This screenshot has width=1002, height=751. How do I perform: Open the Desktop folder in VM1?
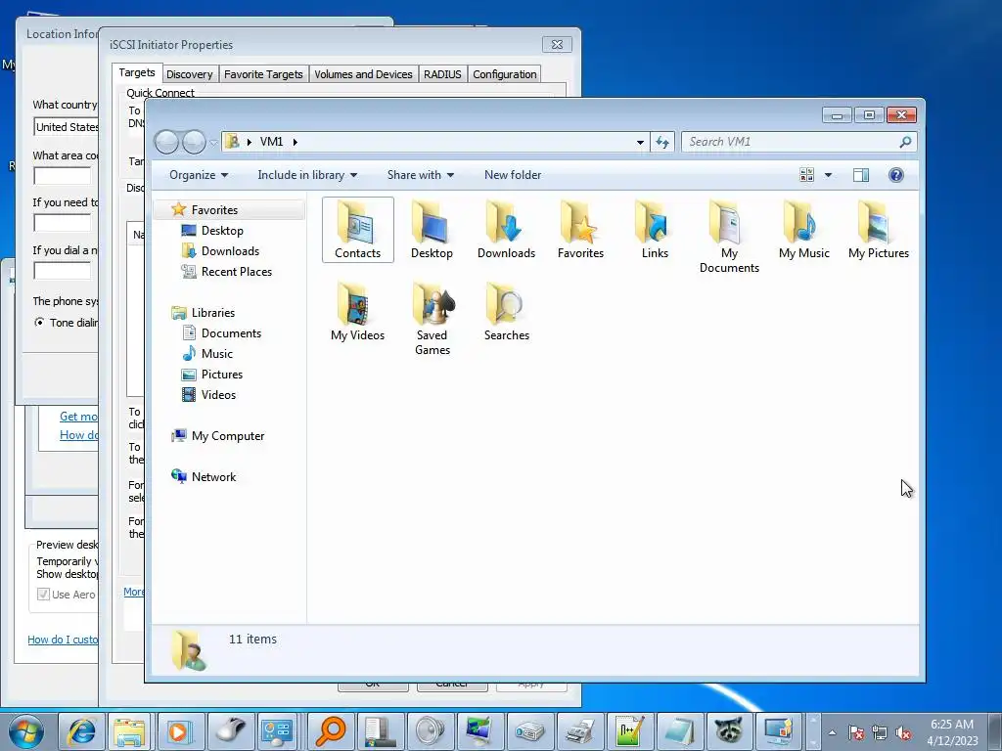(432, 230)
